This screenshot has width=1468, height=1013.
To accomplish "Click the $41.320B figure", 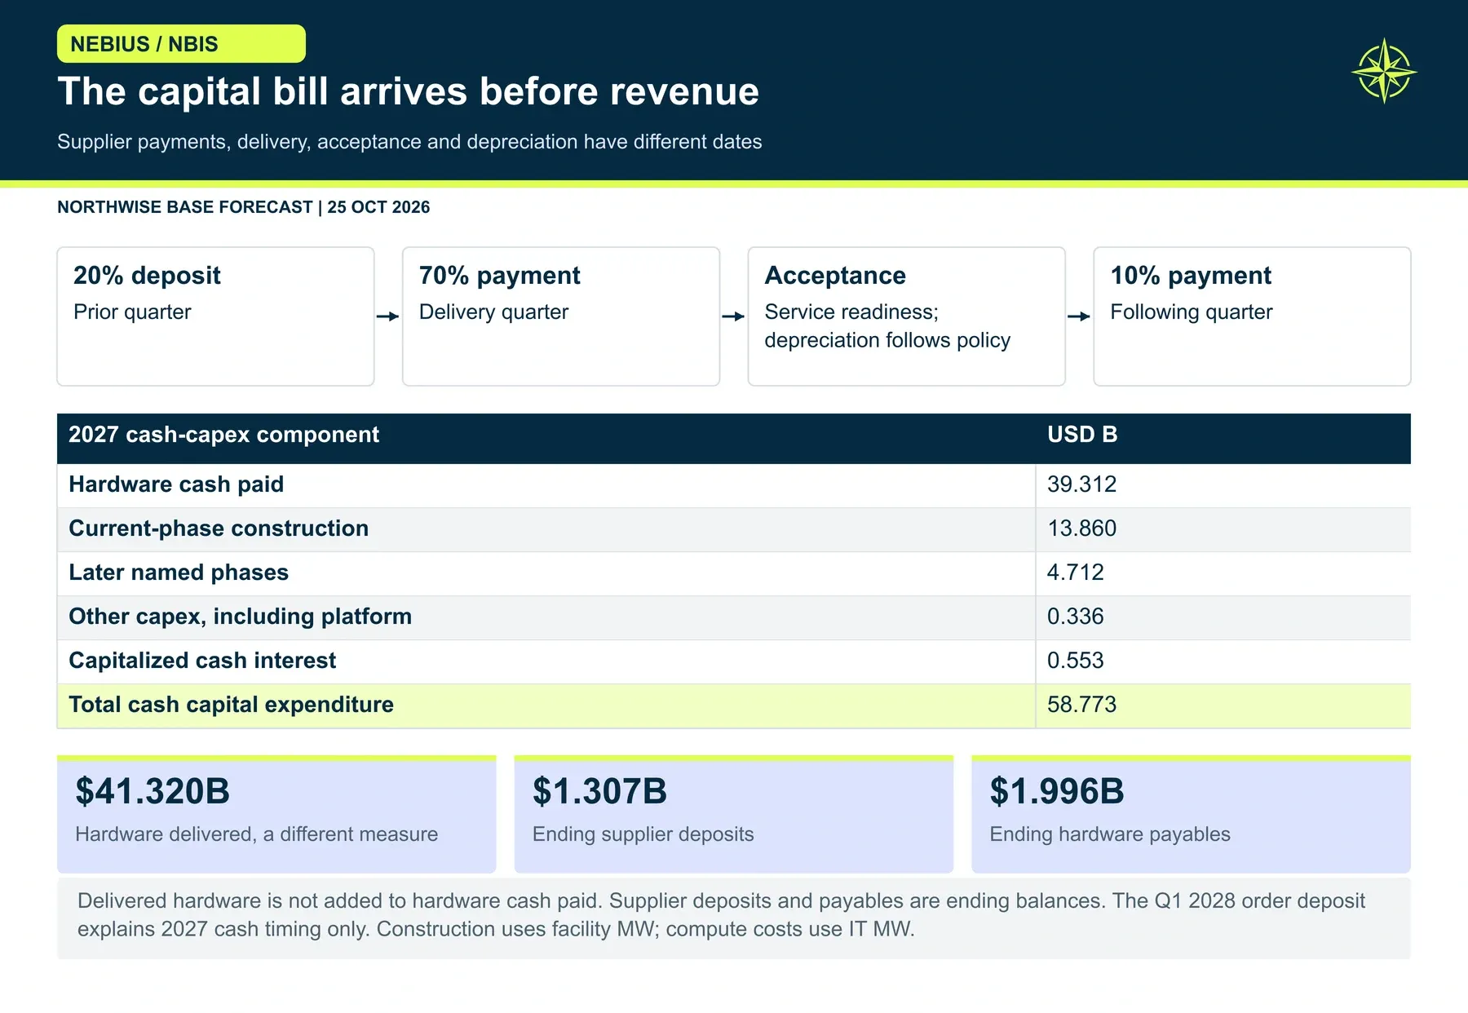I will pos(153,792).
